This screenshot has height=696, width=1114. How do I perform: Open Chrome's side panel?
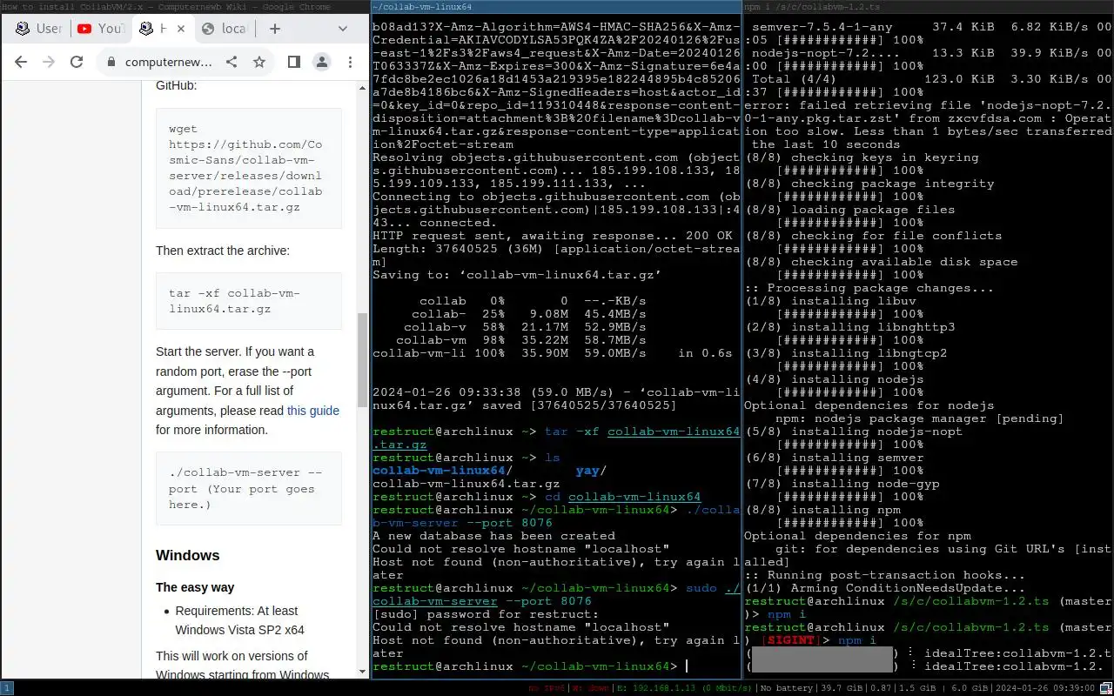(x=294, y=62)
